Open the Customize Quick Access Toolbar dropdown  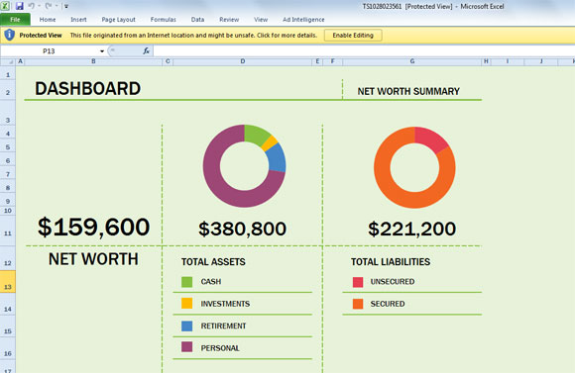pyautogui.click(x=66, y=6)
